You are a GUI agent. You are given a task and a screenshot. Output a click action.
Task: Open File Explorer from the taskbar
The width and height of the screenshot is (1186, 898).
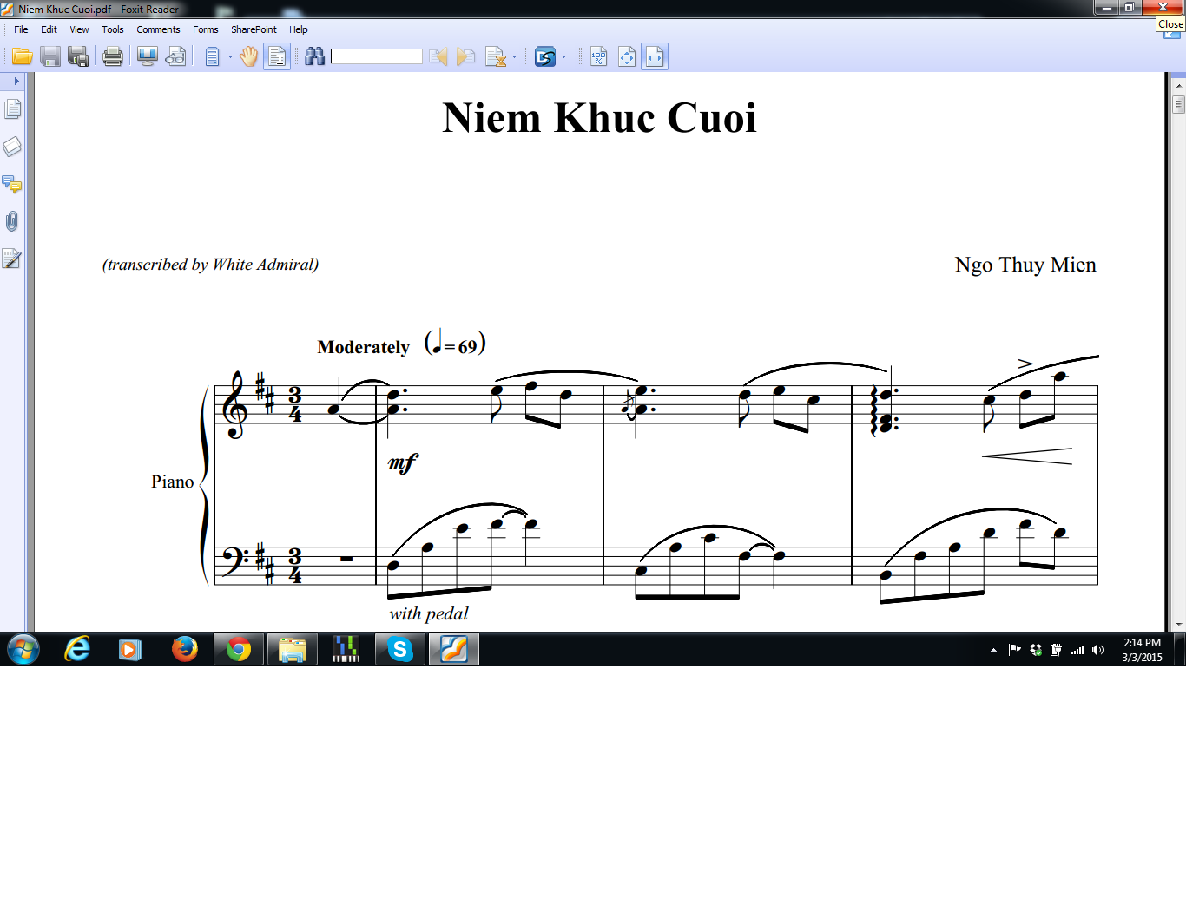293,649
